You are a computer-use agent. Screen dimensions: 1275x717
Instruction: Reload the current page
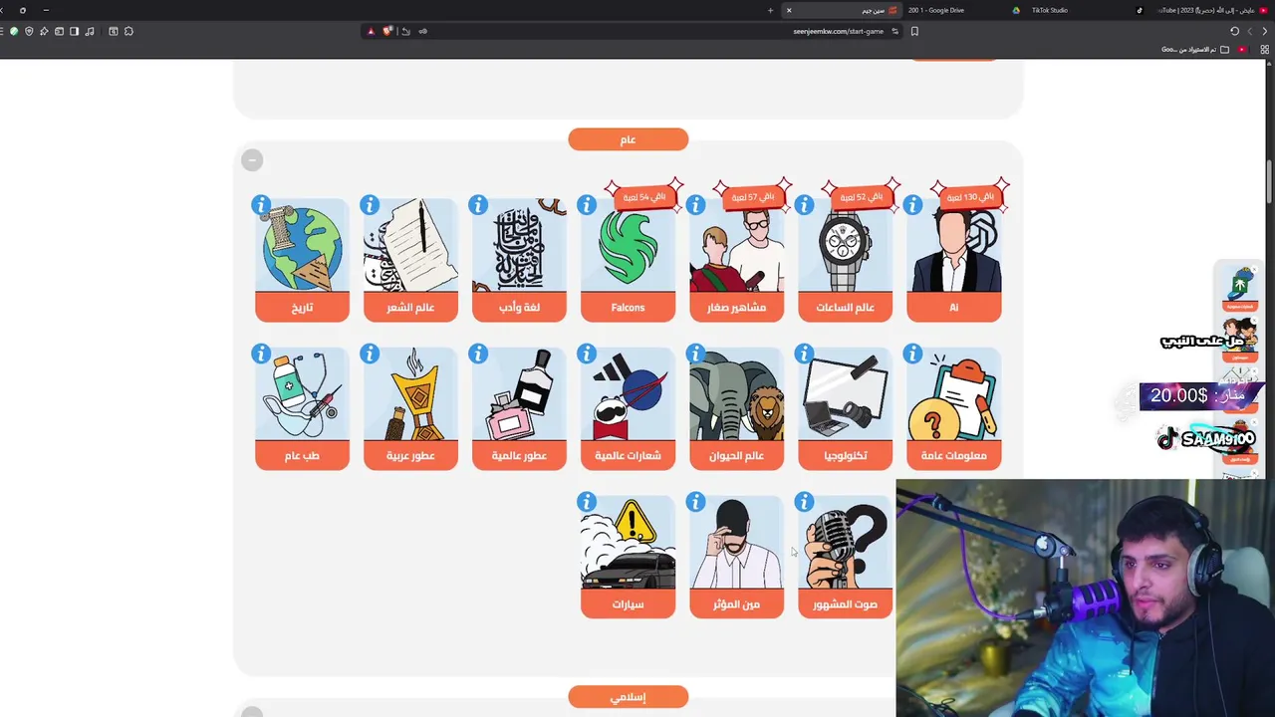(1234, 31)
